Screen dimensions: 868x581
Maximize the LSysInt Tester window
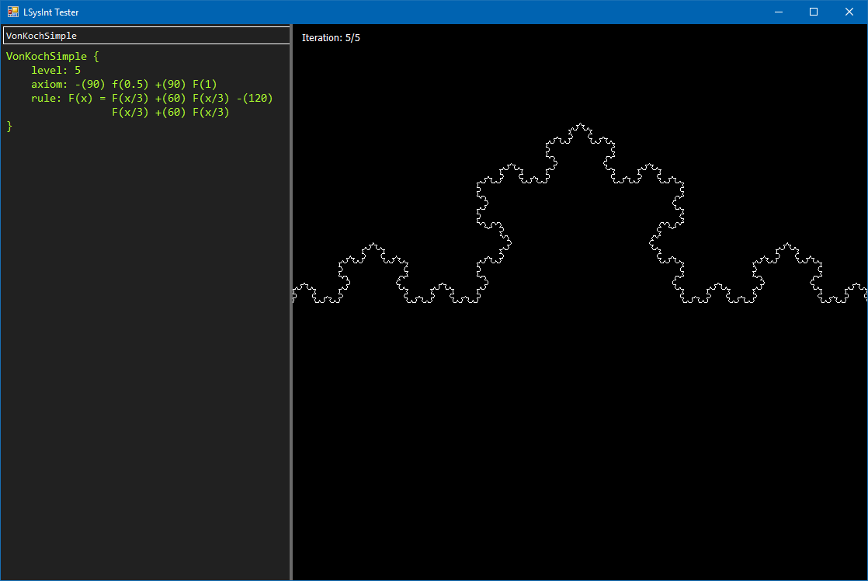click(813, 12)
